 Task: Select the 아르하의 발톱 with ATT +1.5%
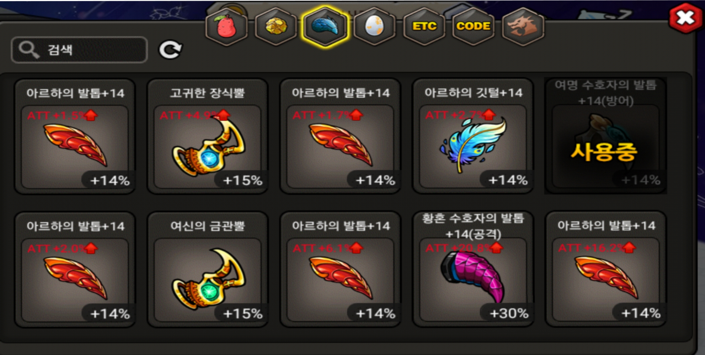(75, 136)
